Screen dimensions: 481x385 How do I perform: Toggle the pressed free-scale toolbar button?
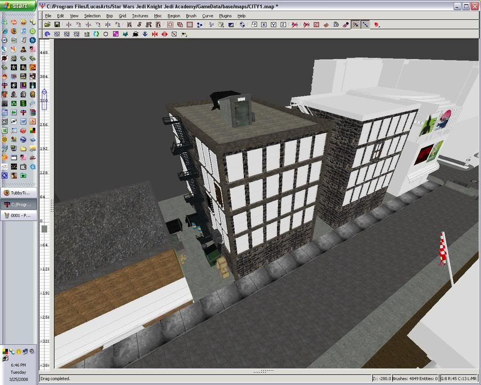tap(365, 24)
